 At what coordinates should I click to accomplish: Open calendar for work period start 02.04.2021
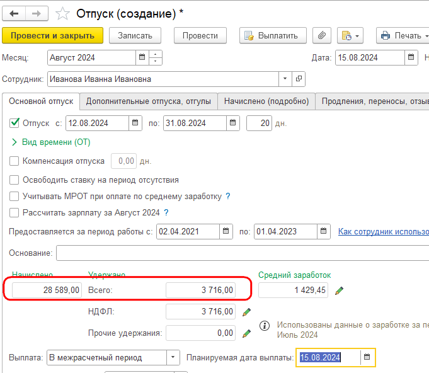(x=226, y=231)
